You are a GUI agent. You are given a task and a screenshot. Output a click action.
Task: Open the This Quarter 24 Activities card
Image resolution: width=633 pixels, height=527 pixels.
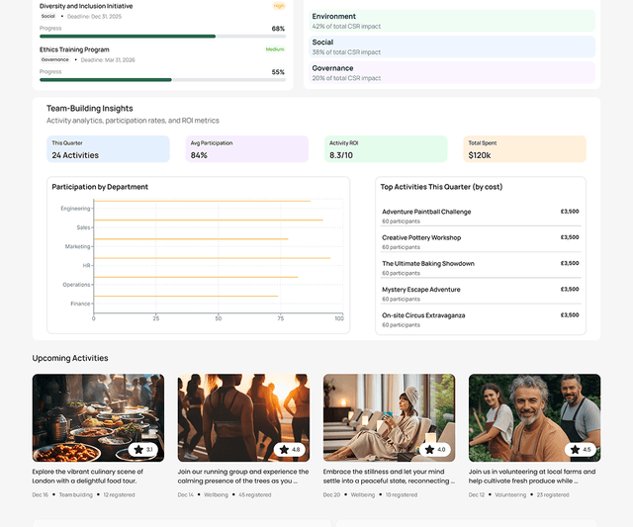coord(108,149)
